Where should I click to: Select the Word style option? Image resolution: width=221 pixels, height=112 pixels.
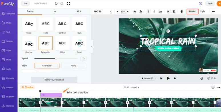click(74, 66)
